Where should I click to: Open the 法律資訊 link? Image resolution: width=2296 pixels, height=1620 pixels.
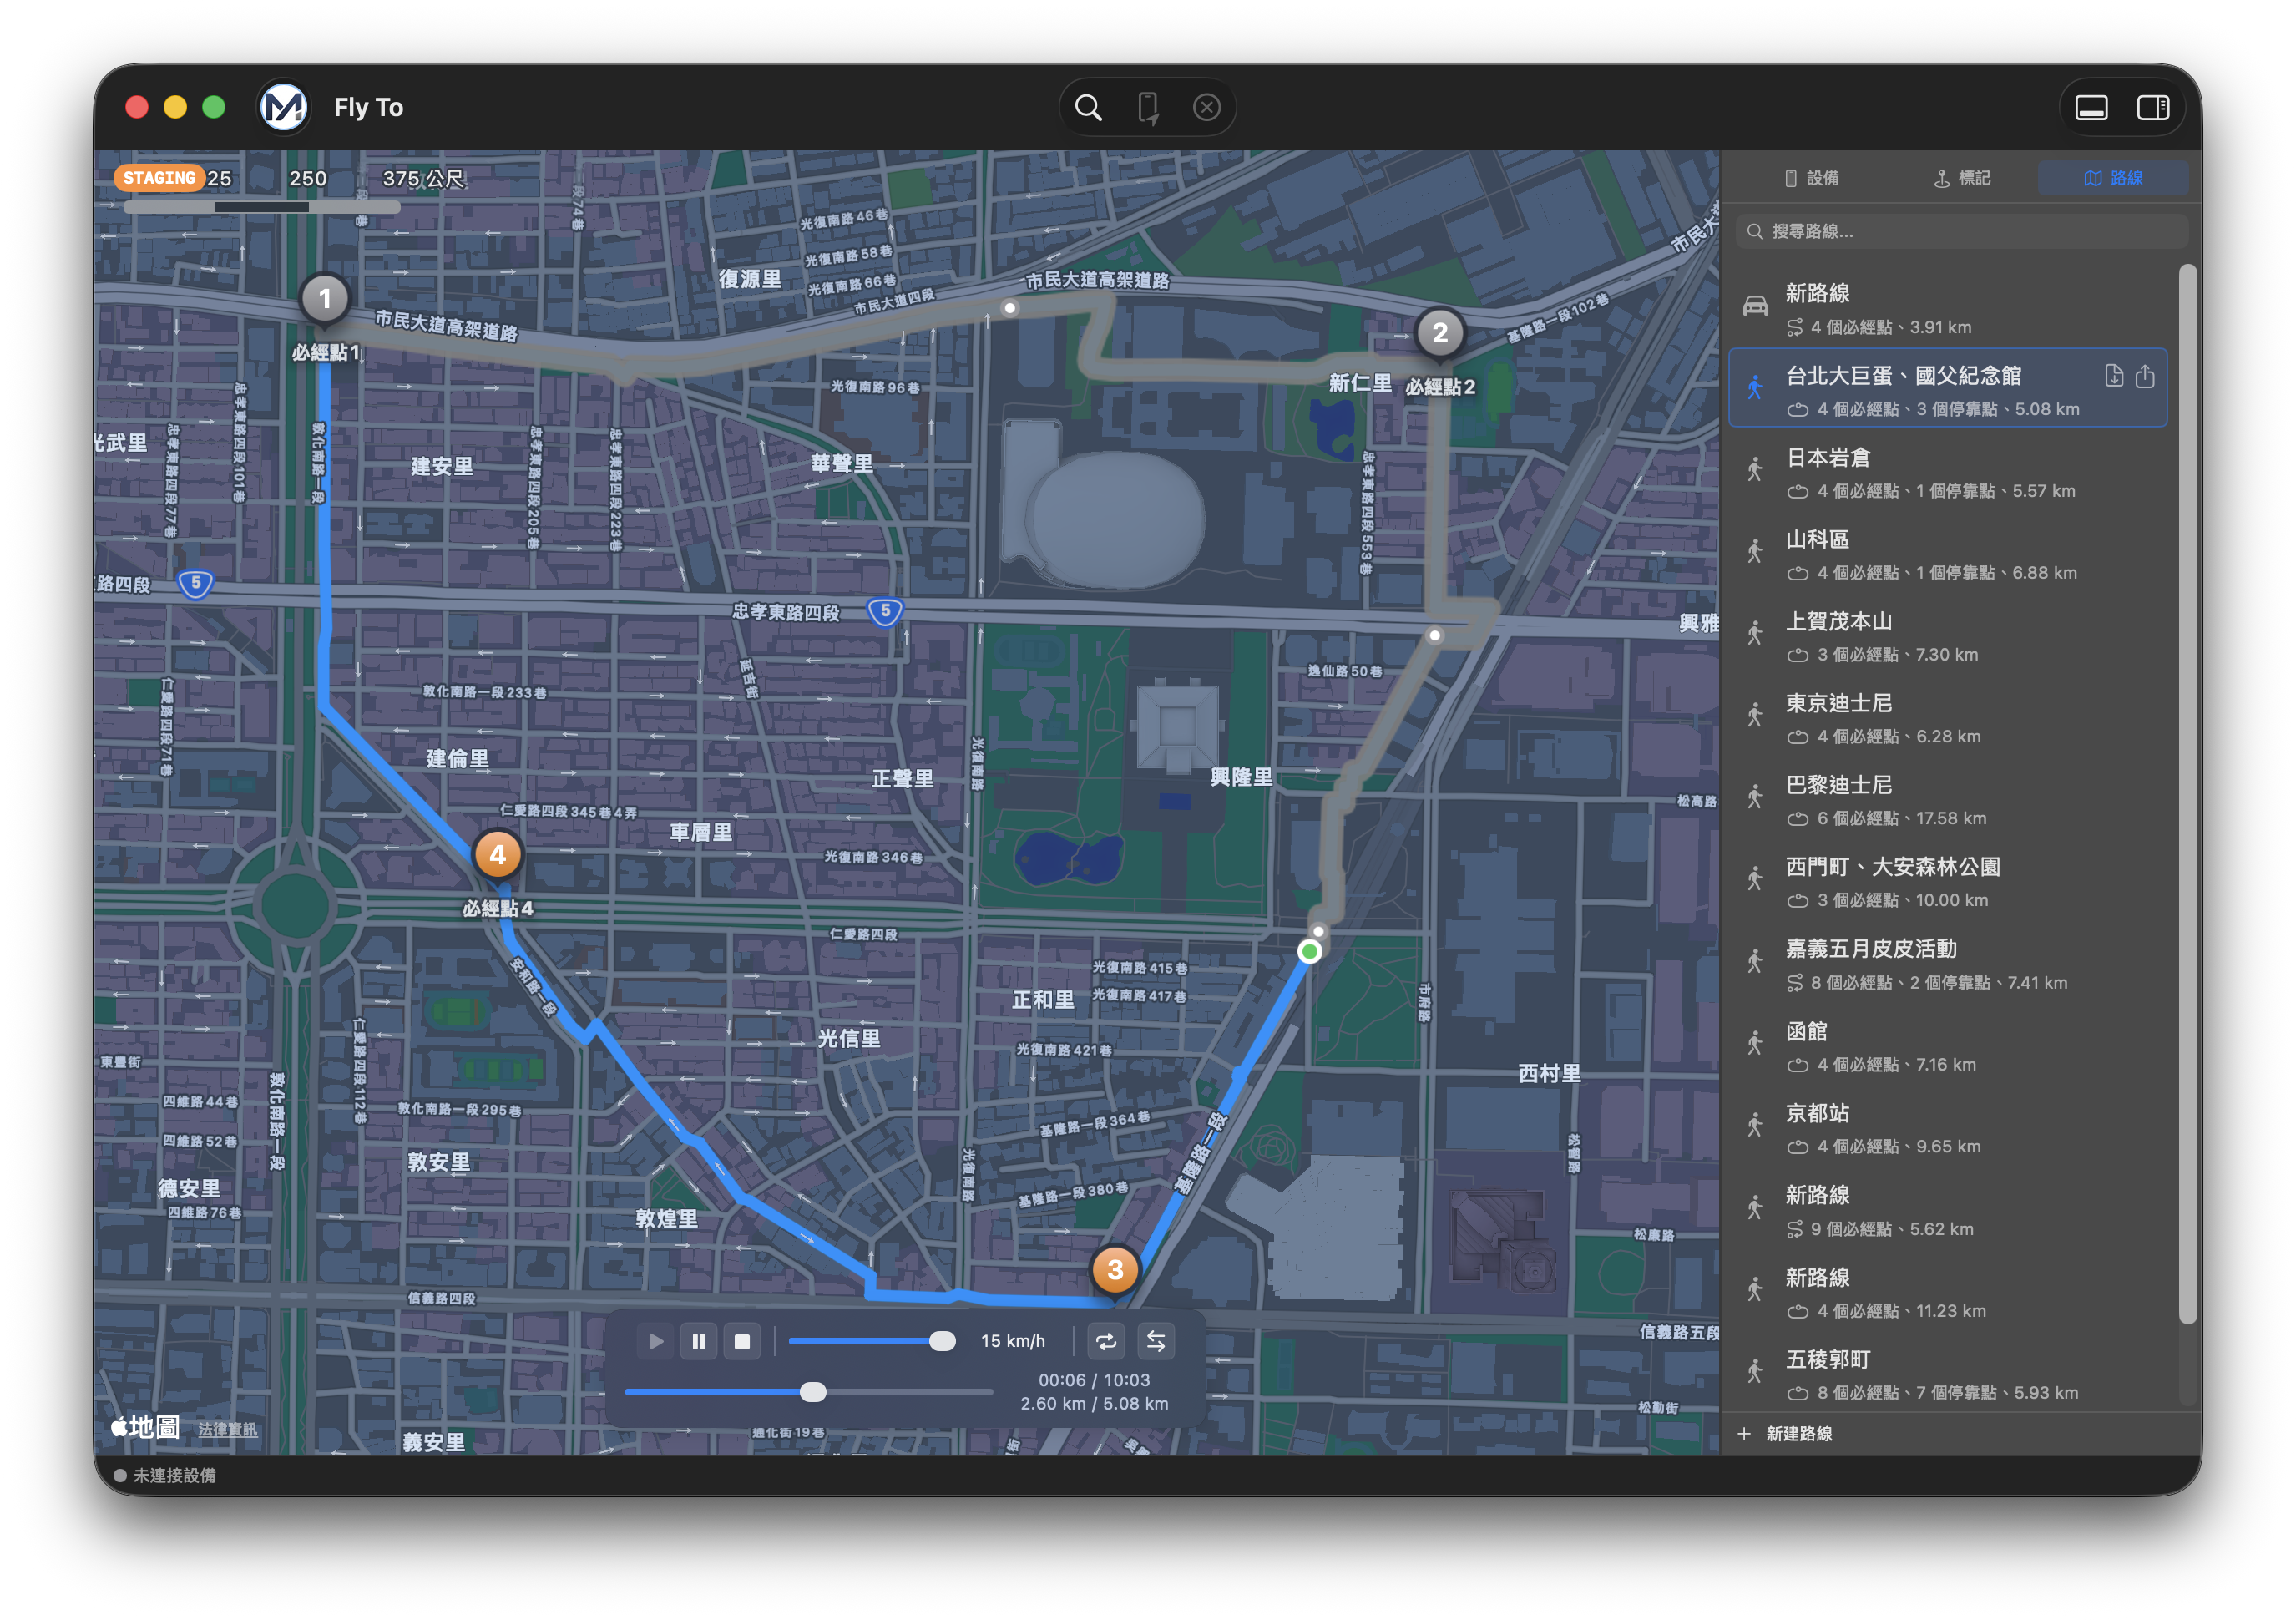click(x=227, y=1430)
